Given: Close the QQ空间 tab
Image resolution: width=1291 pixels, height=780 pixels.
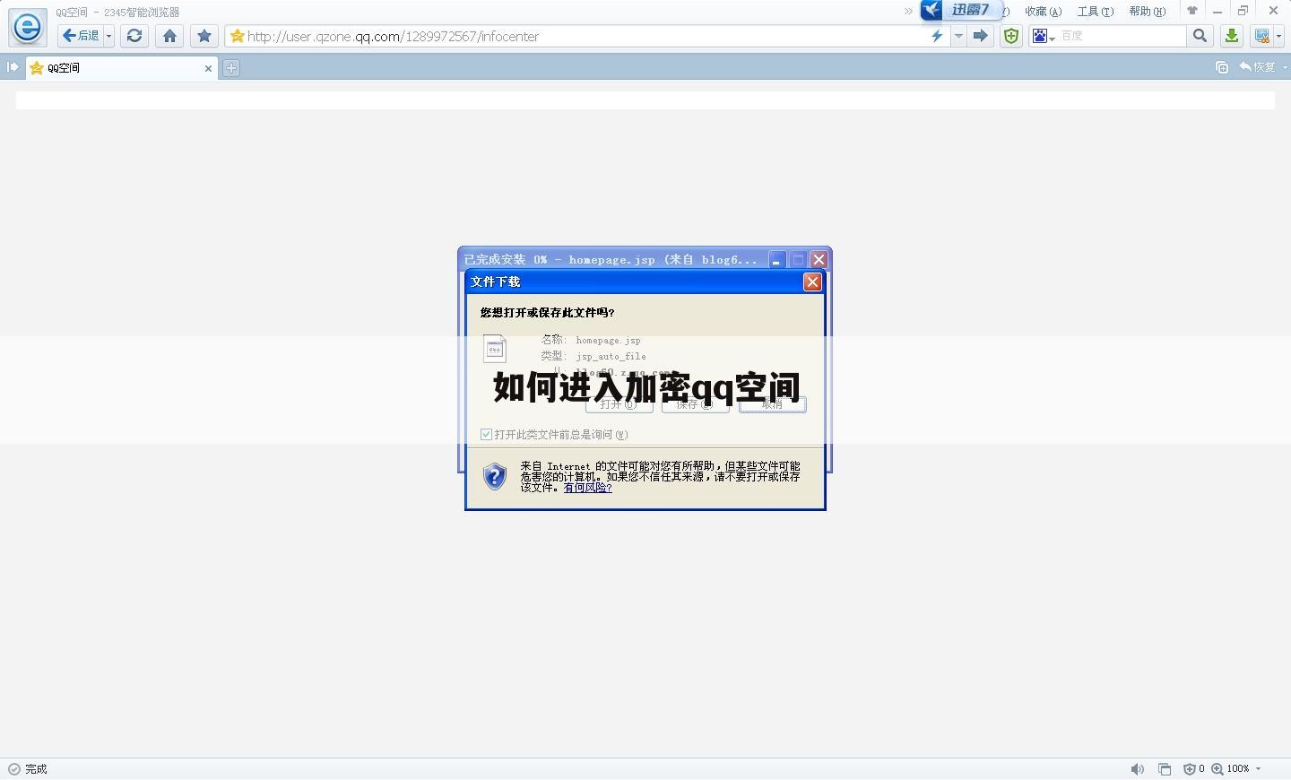Looking at the screenshot, I should (208, 68).
